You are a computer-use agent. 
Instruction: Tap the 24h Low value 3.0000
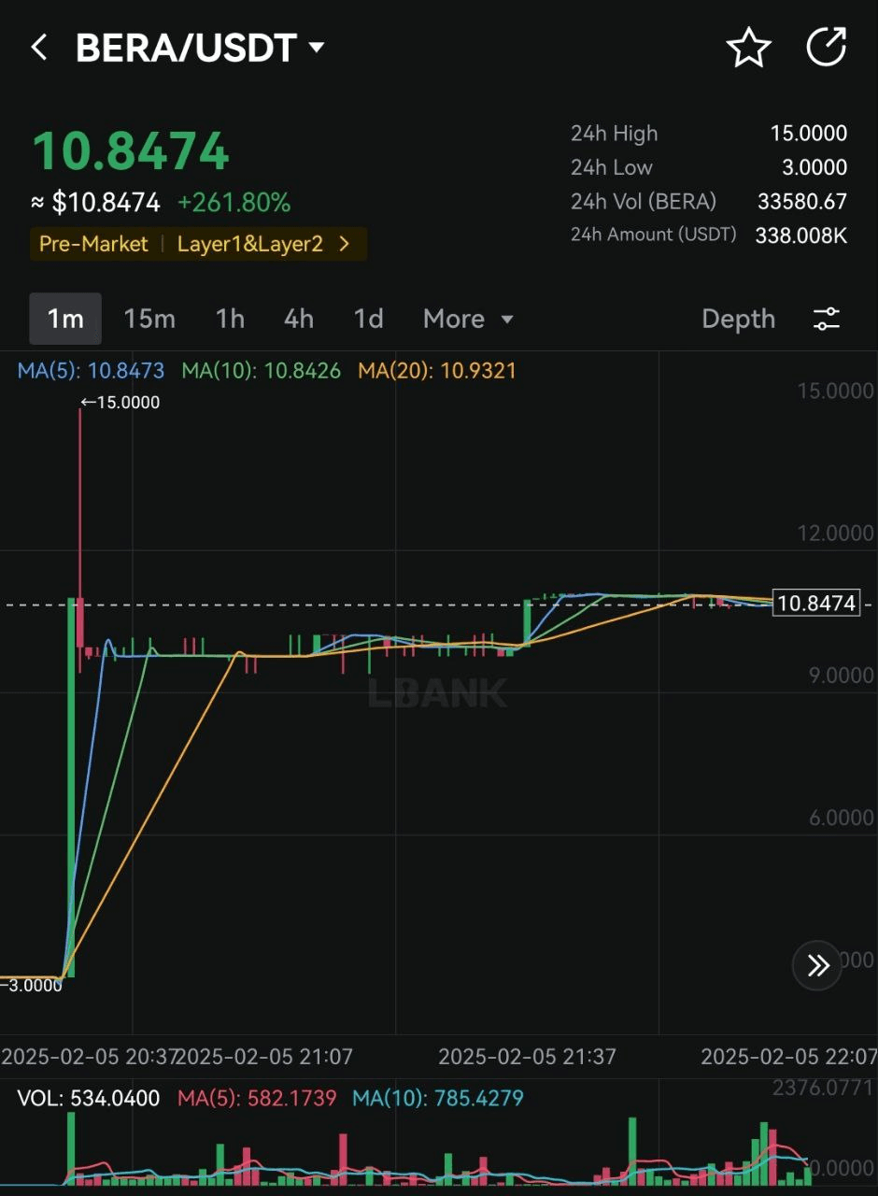pos(815,167)
